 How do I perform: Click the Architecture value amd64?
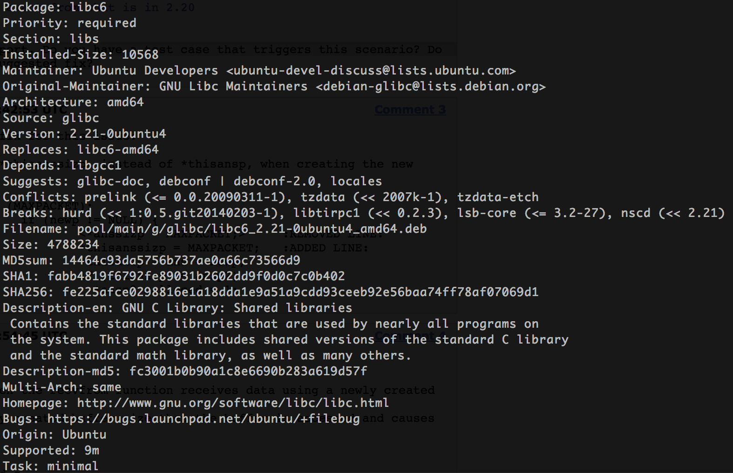[x=125, y=102]
